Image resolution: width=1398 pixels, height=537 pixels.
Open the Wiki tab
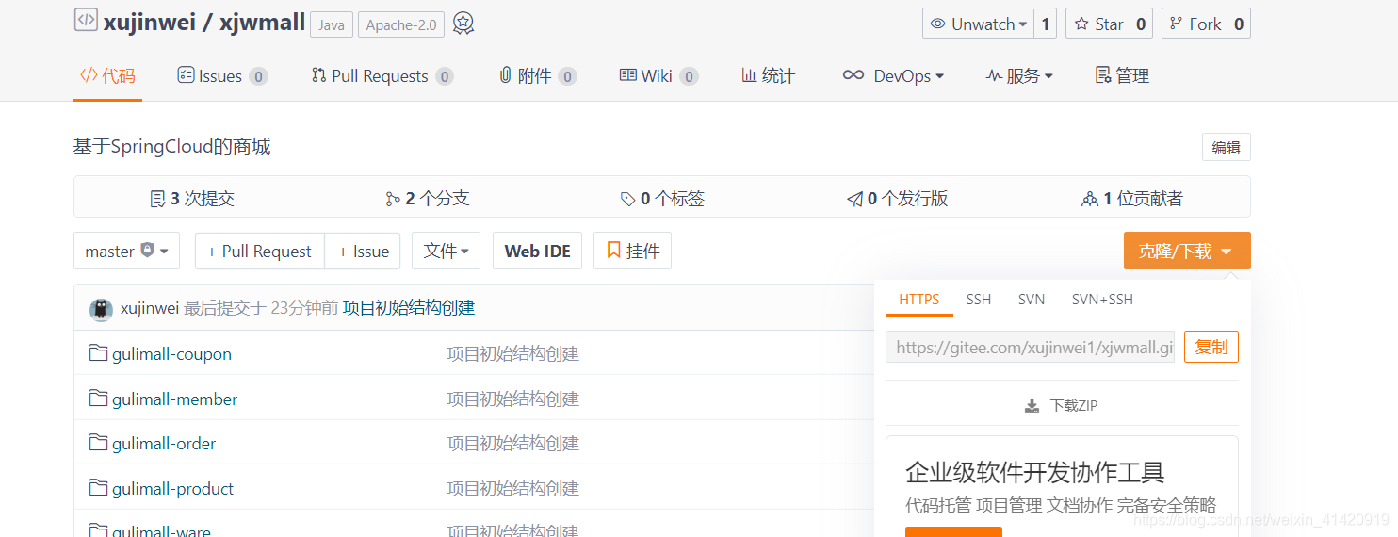[658, 76]
